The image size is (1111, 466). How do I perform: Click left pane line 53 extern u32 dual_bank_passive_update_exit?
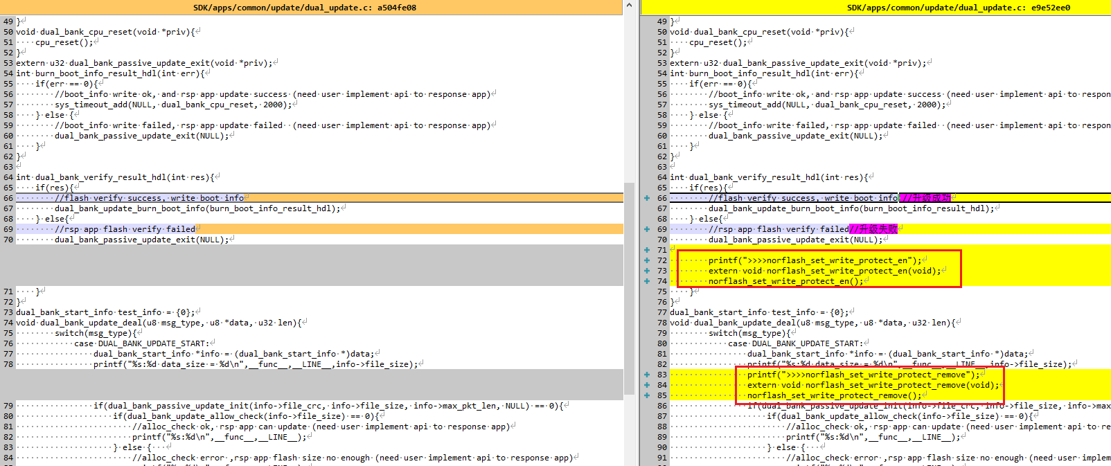pos(144,63)
